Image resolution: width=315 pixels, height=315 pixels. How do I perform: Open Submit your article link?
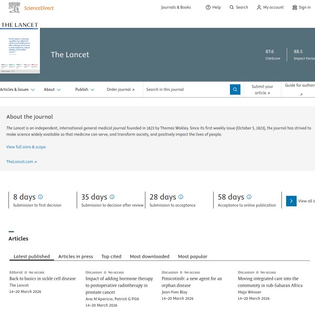pos(262,90)
